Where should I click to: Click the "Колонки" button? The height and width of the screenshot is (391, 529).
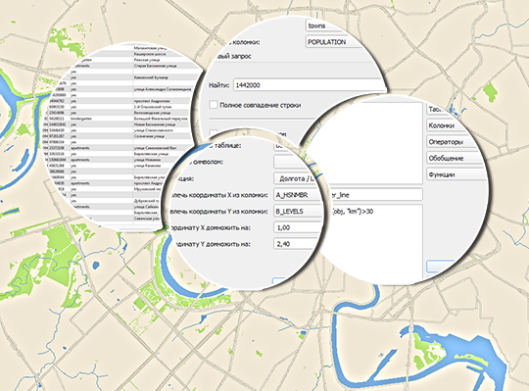446,125
